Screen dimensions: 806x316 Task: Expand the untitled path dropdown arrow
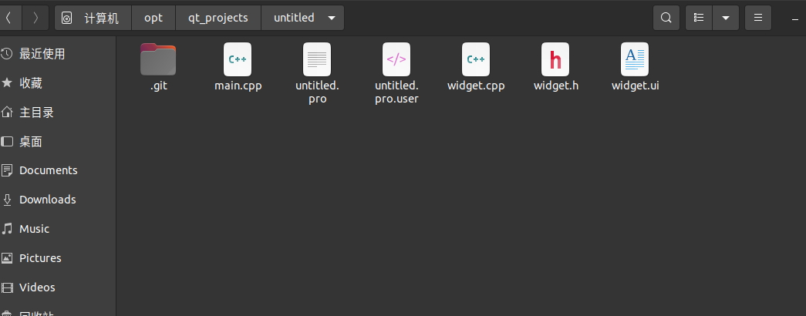coord(332,18)
